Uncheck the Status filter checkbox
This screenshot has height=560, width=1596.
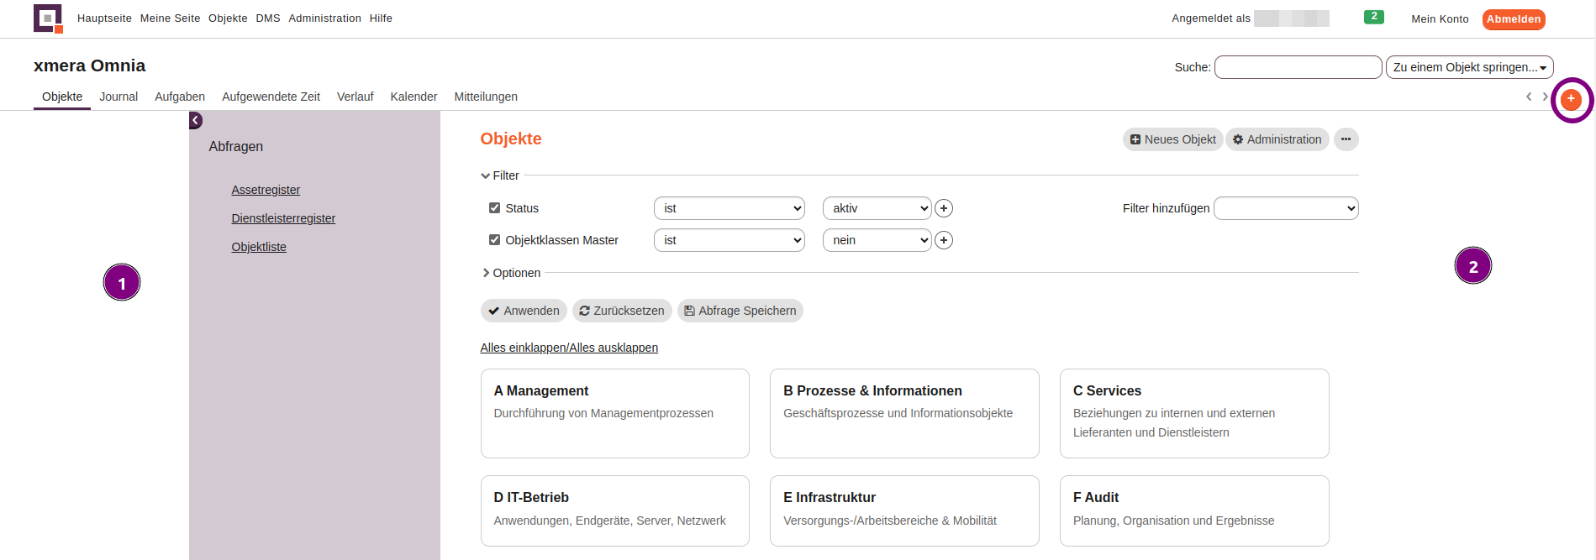coord(494,208)
